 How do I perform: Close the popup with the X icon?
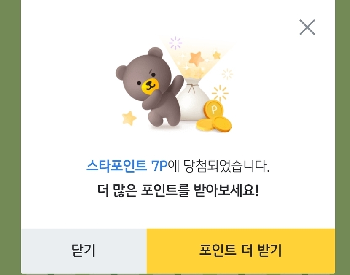[x=307, y=27]
